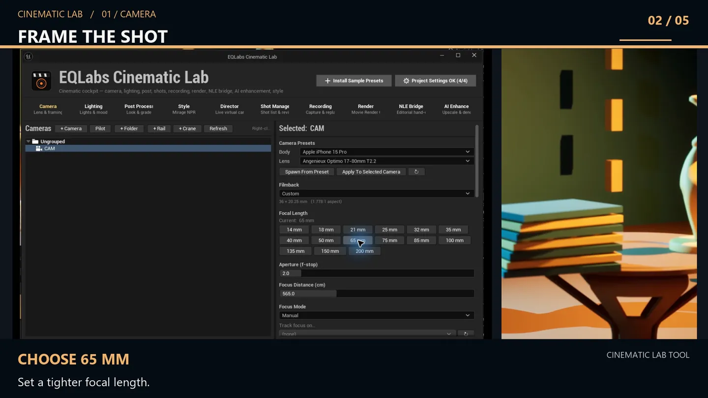This screenshot has width=708, height=398.
Task: Click the EQLabs clapperboard logo icon
Action: coord(41,81)
